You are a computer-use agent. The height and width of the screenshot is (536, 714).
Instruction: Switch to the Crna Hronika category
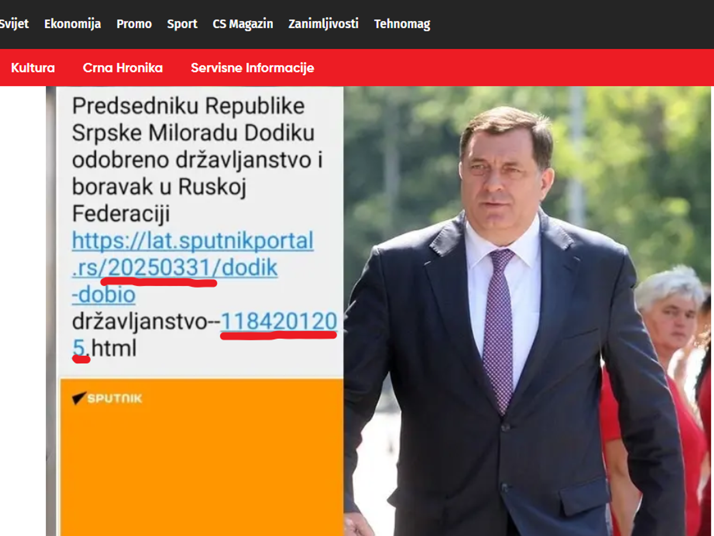click(123, 68)
